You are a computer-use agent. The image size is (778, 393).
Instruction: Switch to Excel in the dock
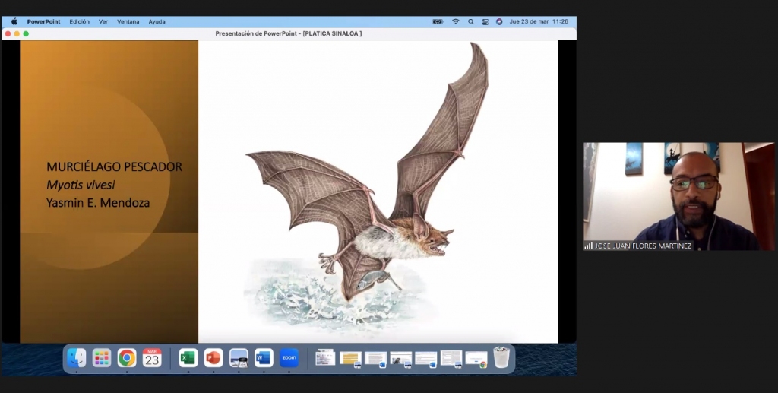point(188,358)
